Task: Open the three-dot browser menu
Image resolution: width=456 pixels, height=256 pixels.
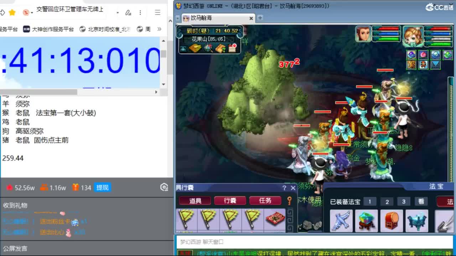Action: 140,12
